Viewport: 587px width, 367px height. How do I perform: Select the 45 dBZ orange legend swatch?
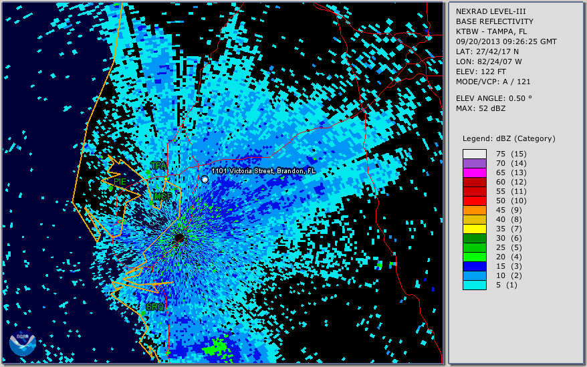click(x=475, y=210)
